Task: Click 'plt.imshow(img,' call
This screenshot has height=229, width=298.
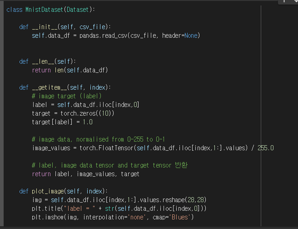Action: [55, 217]
